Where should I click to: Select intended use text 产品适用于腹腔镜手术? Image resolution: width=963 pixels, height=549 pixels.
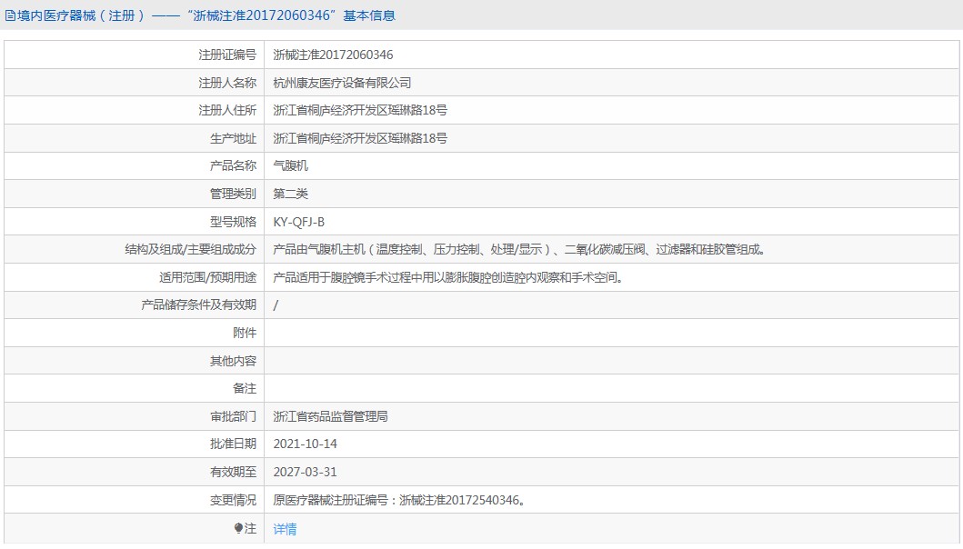coord(449,277)
